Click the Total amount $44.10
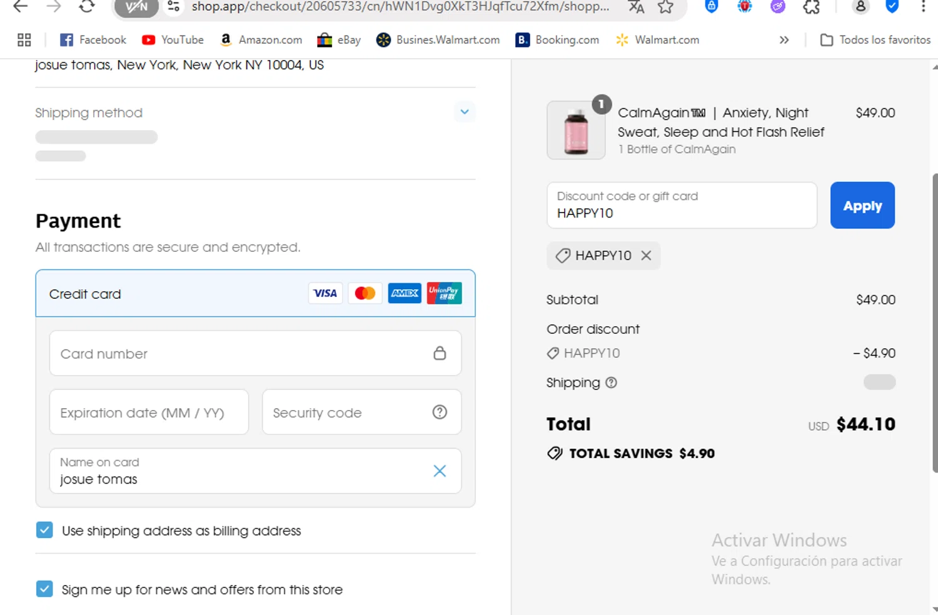This screenshot has height=615, width=938. tap(865, 424)
